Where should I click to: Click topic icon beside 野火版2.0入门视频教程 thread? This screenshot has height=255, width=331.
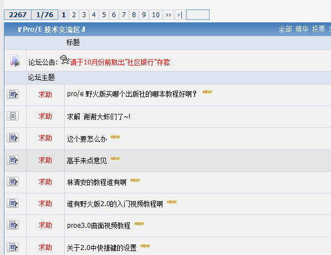pyautogui.click(x=13, y=203)
